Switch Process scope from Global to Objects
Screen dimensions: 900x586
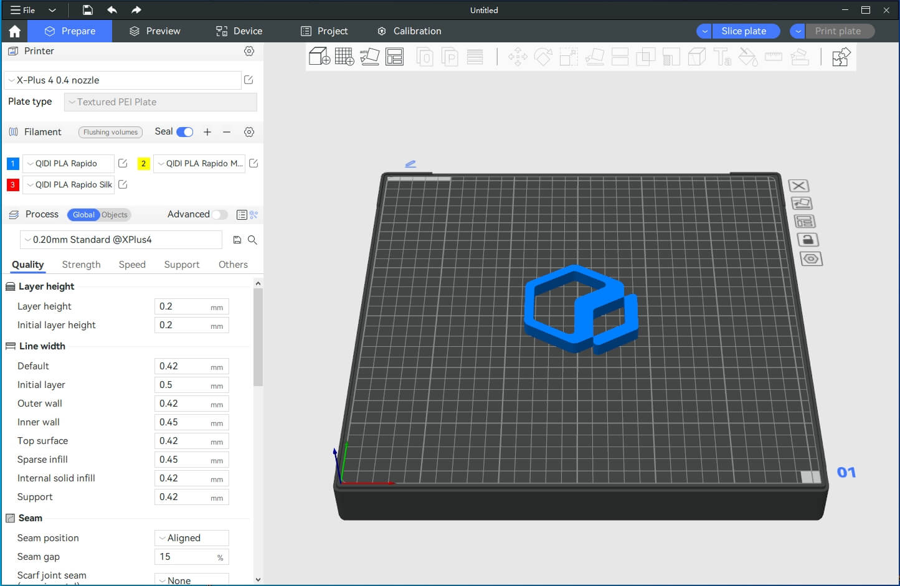click(x=114, y=215)
